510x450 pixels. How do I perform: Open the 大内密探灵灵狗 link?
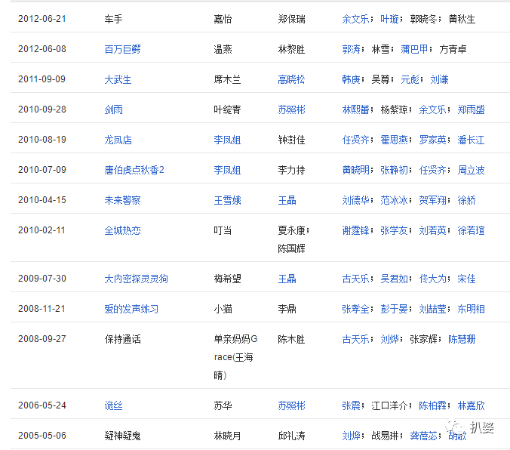tap(136, 279)
